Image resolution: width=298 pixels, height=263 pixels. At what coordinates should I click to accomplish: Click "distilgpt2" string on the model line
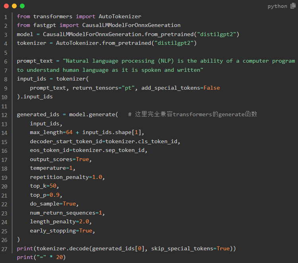(217, 35)
